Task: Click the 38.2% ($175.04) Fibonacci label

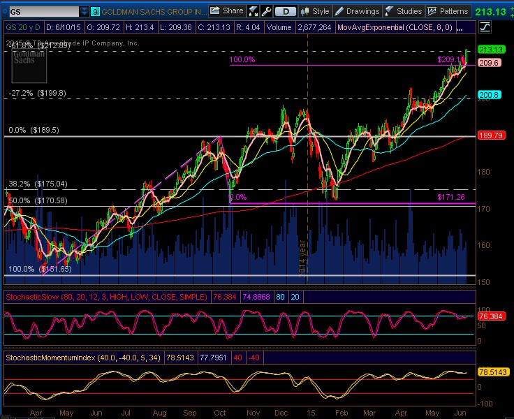Action: [38, 184]
